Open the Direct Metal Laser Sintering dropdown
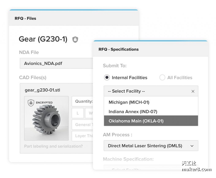Viewport: 216px width, 178px height. (x=150, y=146)
